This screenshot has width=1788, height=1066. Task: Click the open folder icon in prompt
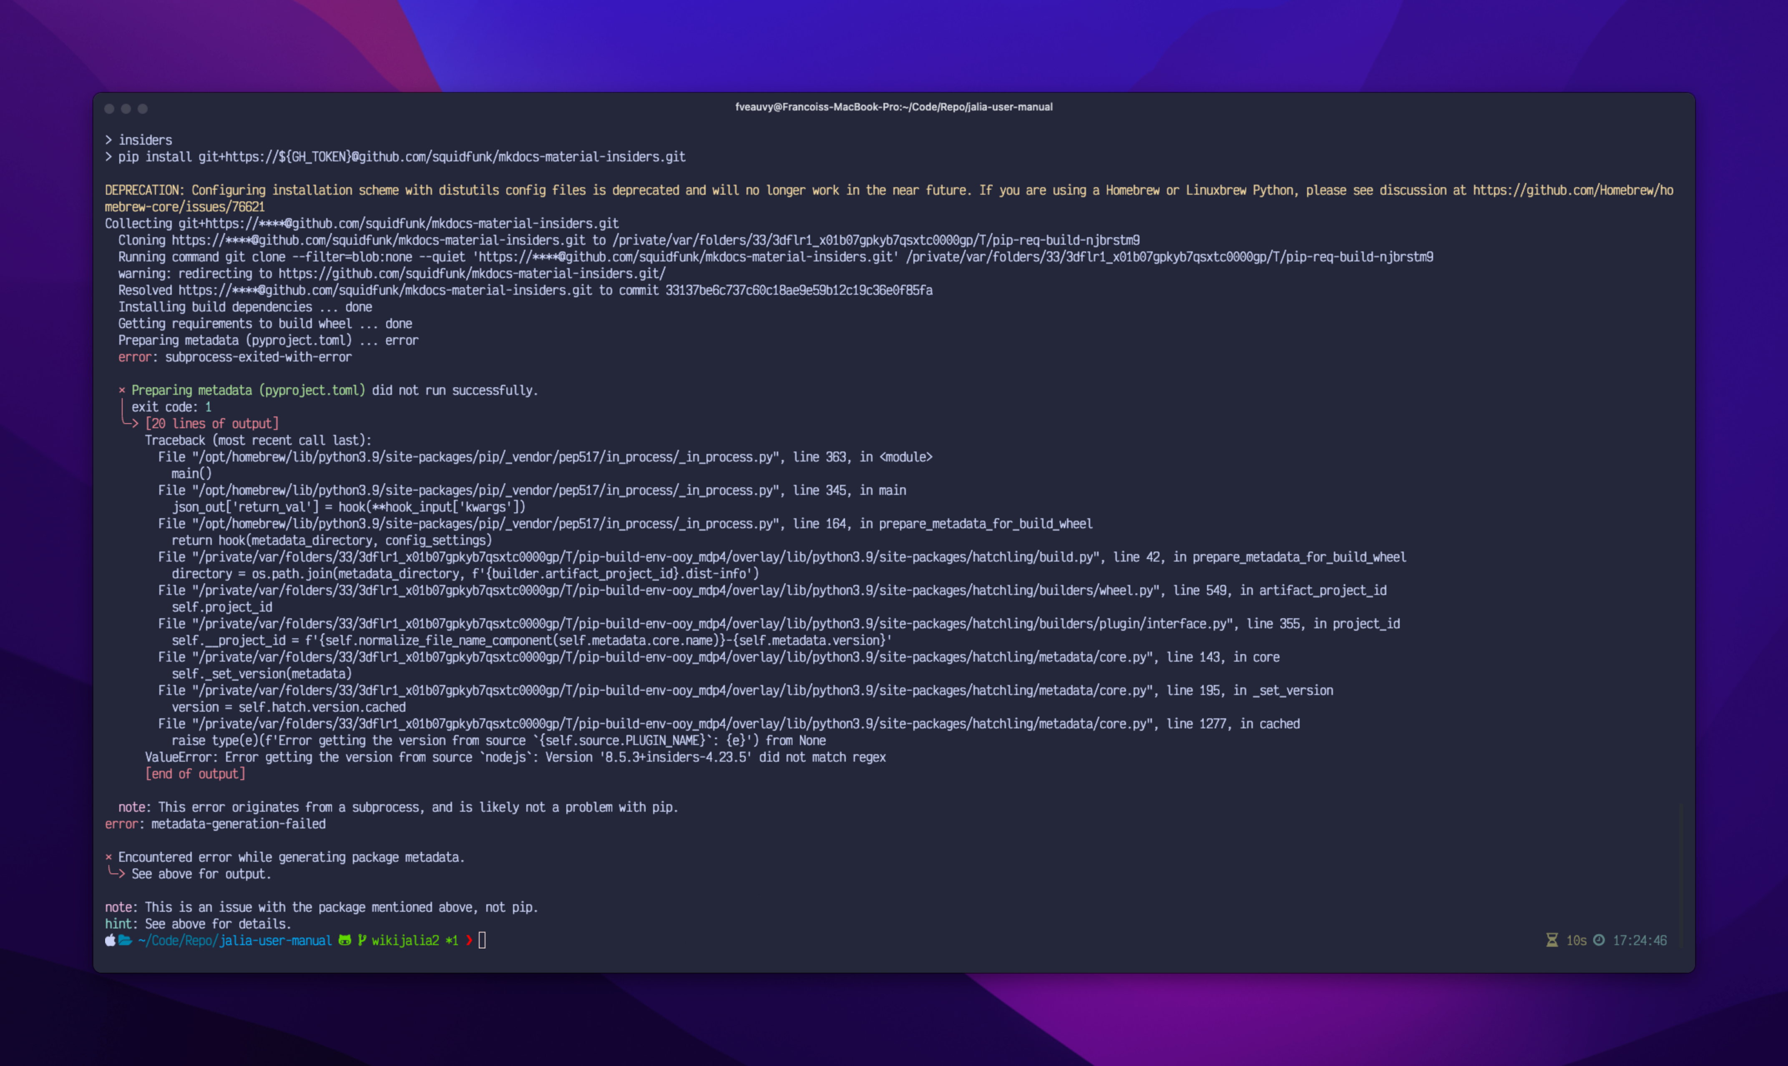tap(125, 940)
